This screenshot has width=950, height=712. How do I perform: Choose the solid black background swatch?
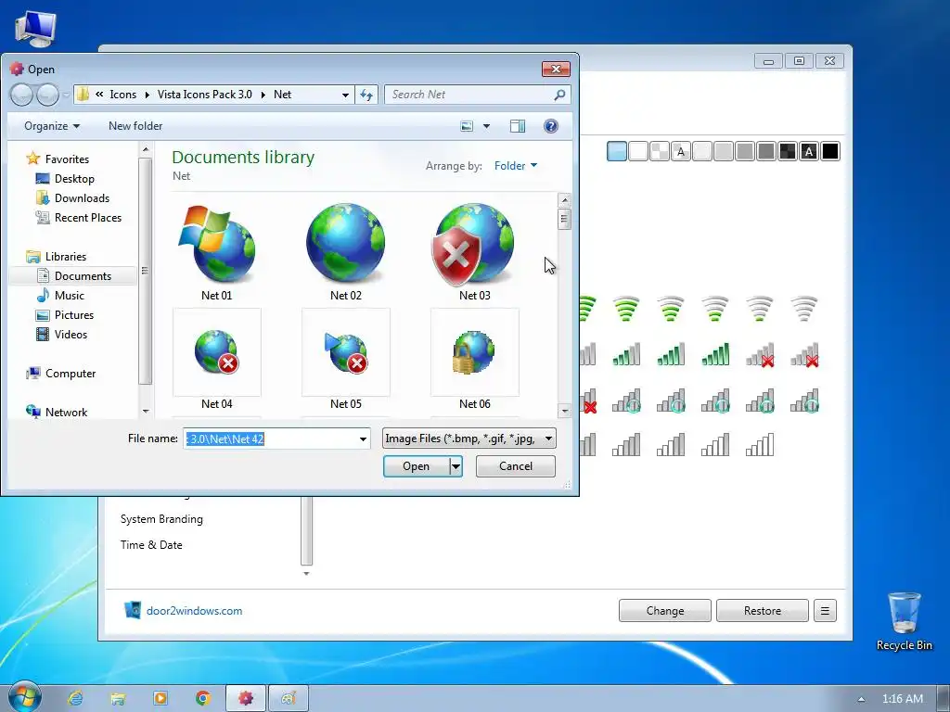click(x=830, y=151)
